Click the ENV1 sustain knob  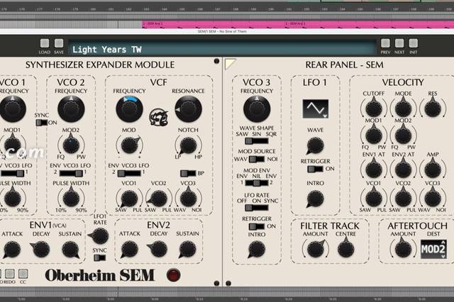pyautogui.click(x=70, y=250)
